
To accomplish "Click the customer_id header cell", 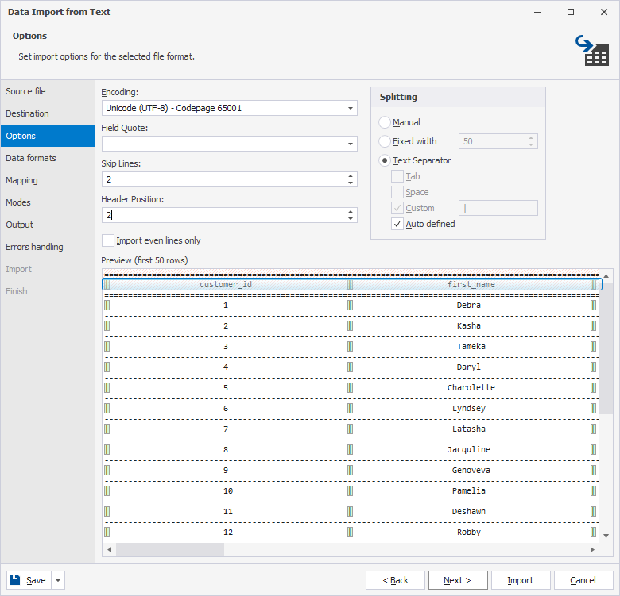I will tap(226, 284).
